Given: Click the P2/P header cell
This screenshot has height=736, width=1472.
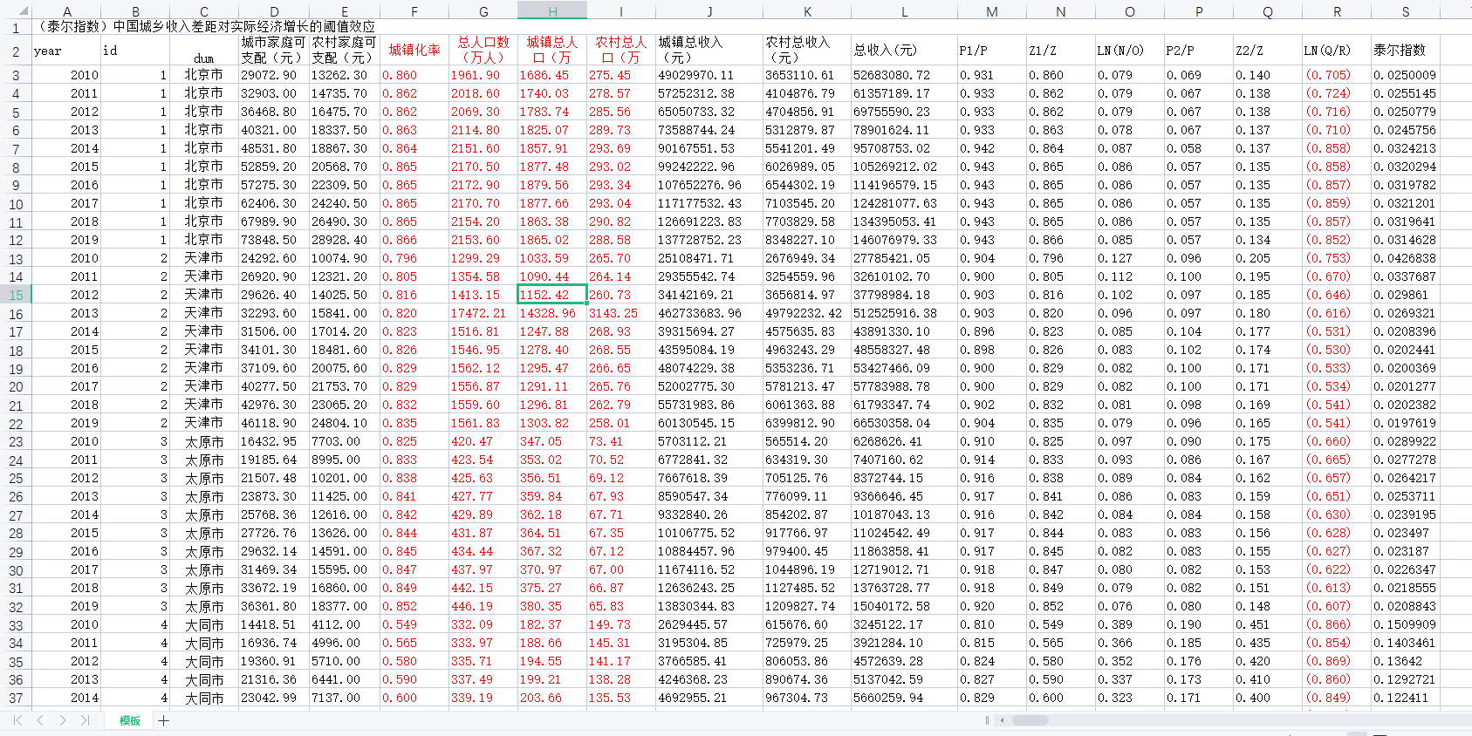Looking at the screenshot, I should coord(1198,51).
